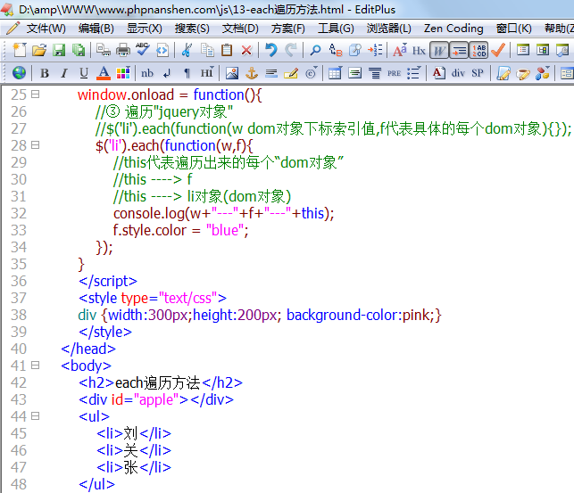
Task: Insert non-breaking space with nb icon
Action: (x=147, y=73)
